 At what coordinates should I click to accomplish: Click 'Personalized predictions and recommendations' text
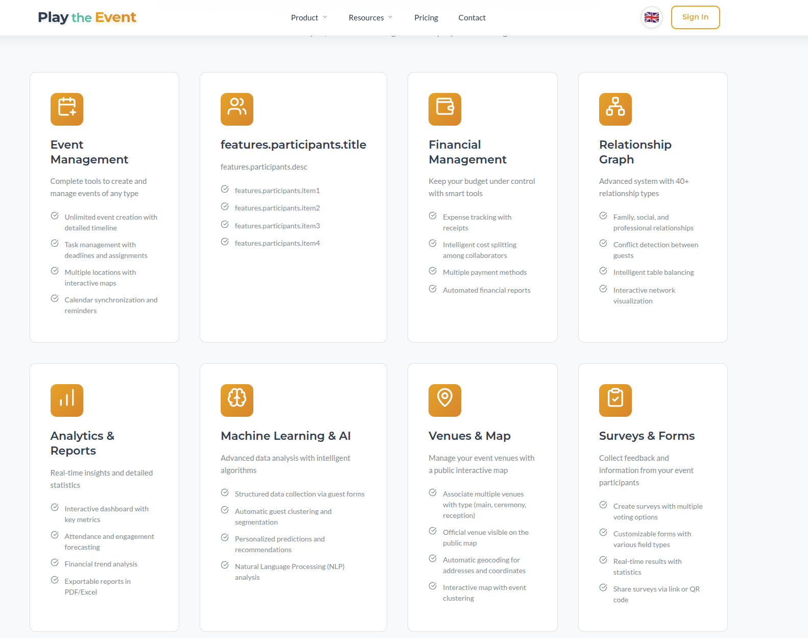coord(280,545)
